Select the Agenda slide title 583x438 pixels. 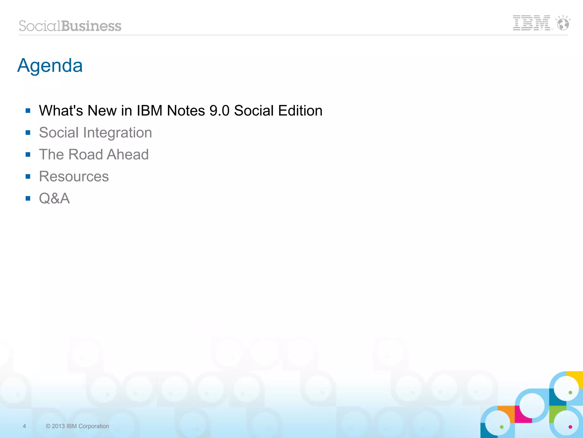[50, 66]
